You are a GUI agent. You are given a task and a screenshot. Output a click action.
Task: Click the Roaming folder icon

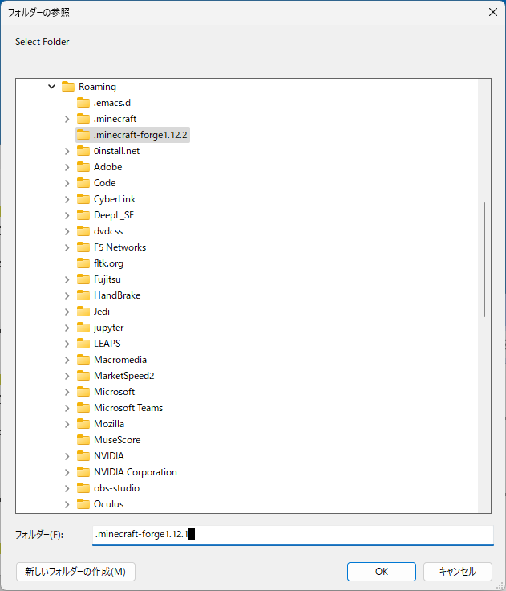[68, 87]
